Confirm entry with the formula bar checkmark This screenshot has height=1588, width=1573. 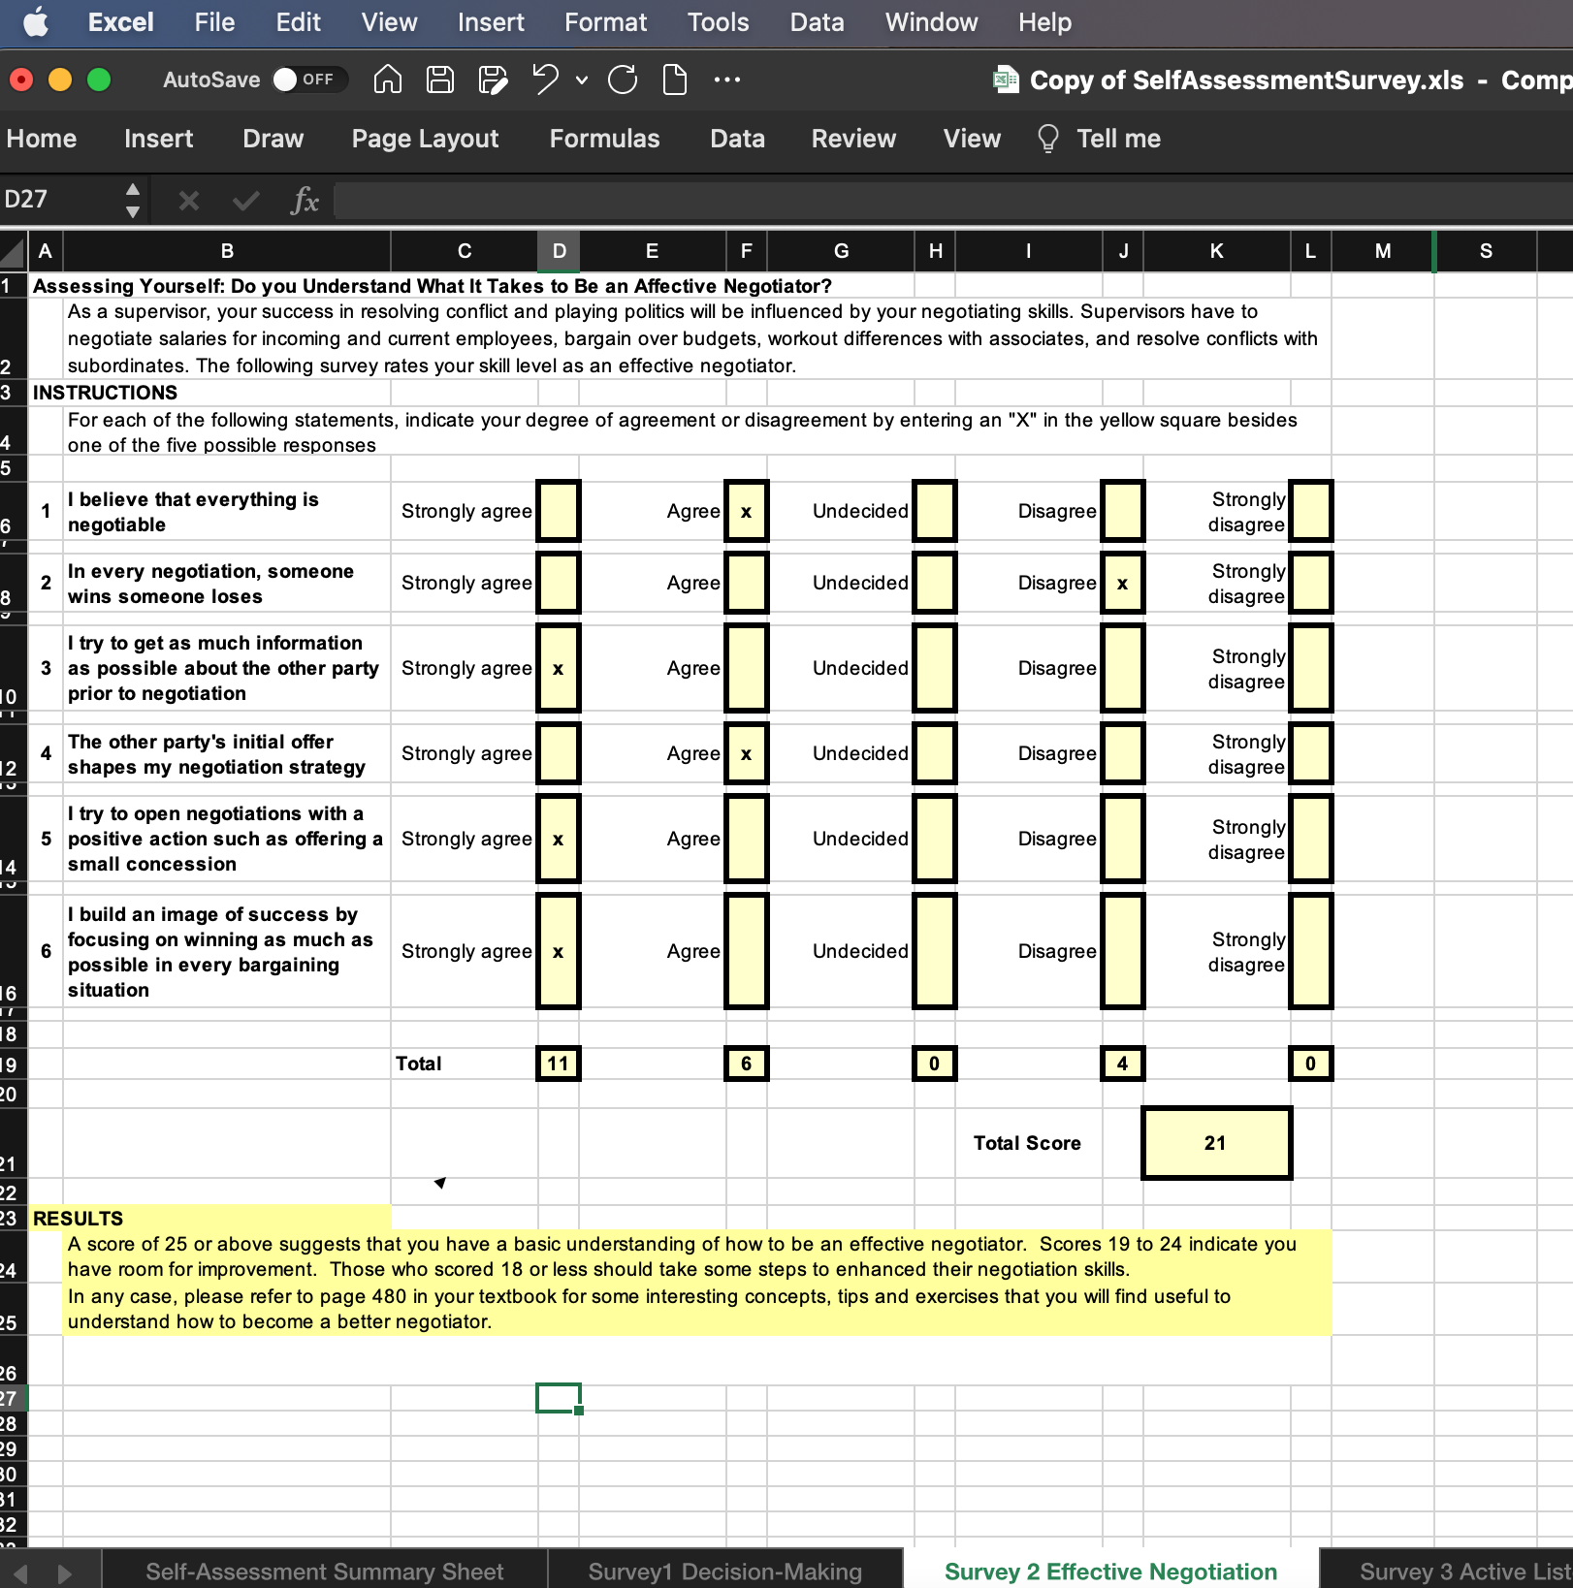tap(245, 202)
